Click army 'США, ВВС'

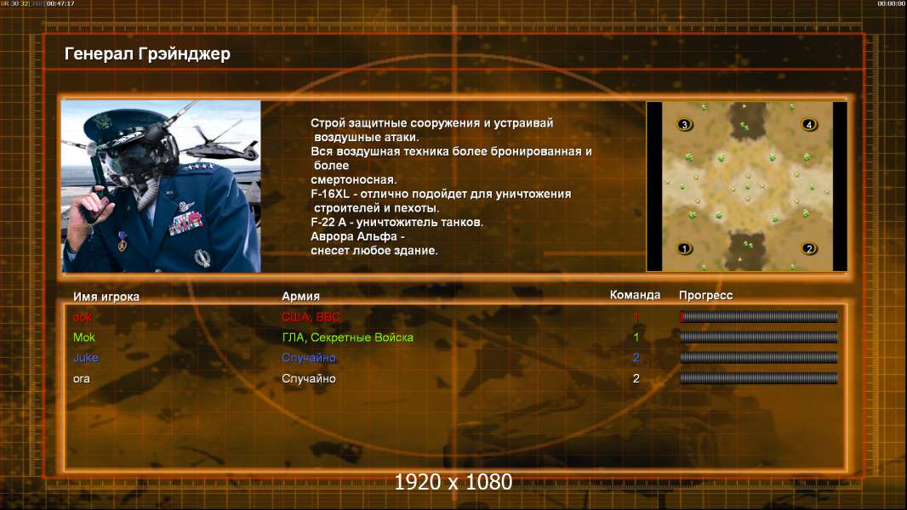[311, 317]
